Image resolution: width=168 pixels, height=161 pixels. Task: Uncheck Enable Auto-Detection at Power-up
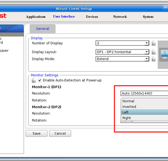pos(40,80)
